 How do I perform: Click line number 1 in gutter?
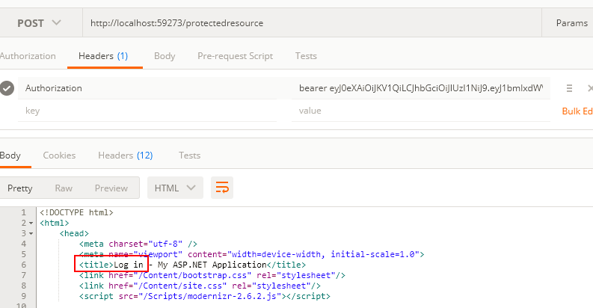23,212
